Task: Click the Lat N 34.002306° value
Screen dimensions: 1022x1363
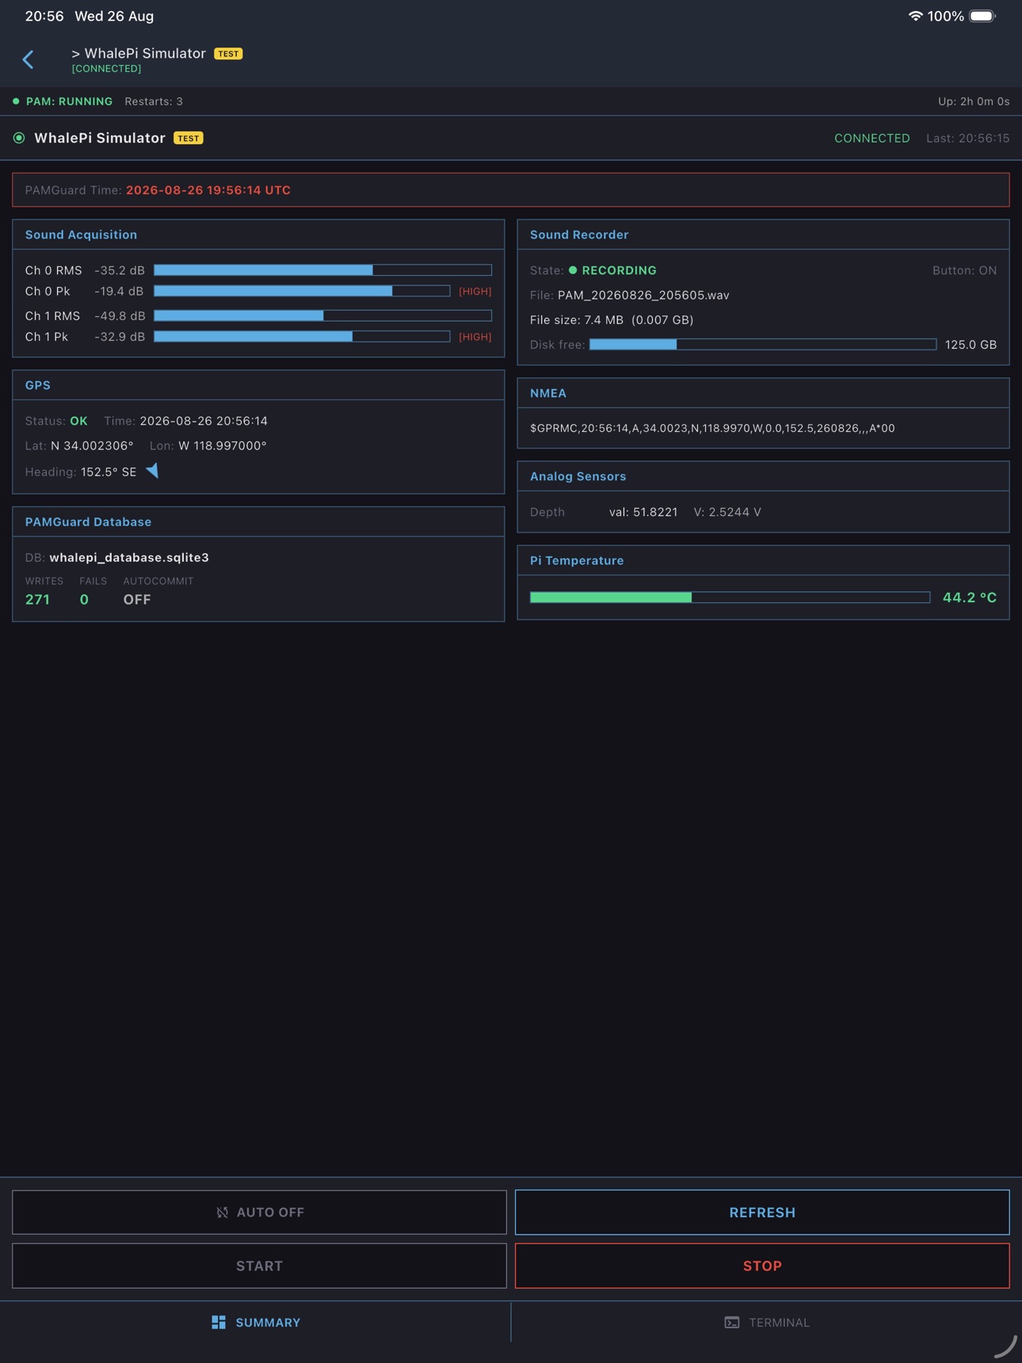Action: point(92,445)
